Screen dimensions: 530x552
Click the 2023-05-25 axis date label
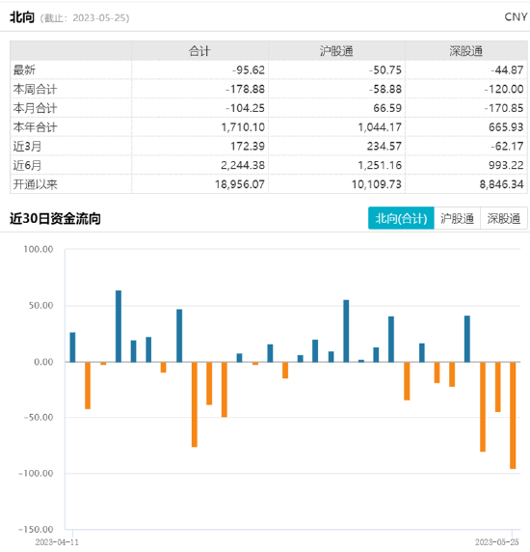point(497,542)
